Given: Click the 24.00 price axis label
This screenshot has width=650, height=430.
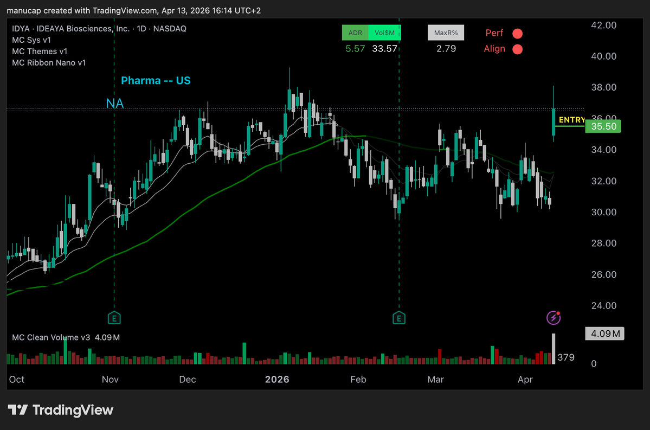Looking at the screenshot, I should [603, 306].
